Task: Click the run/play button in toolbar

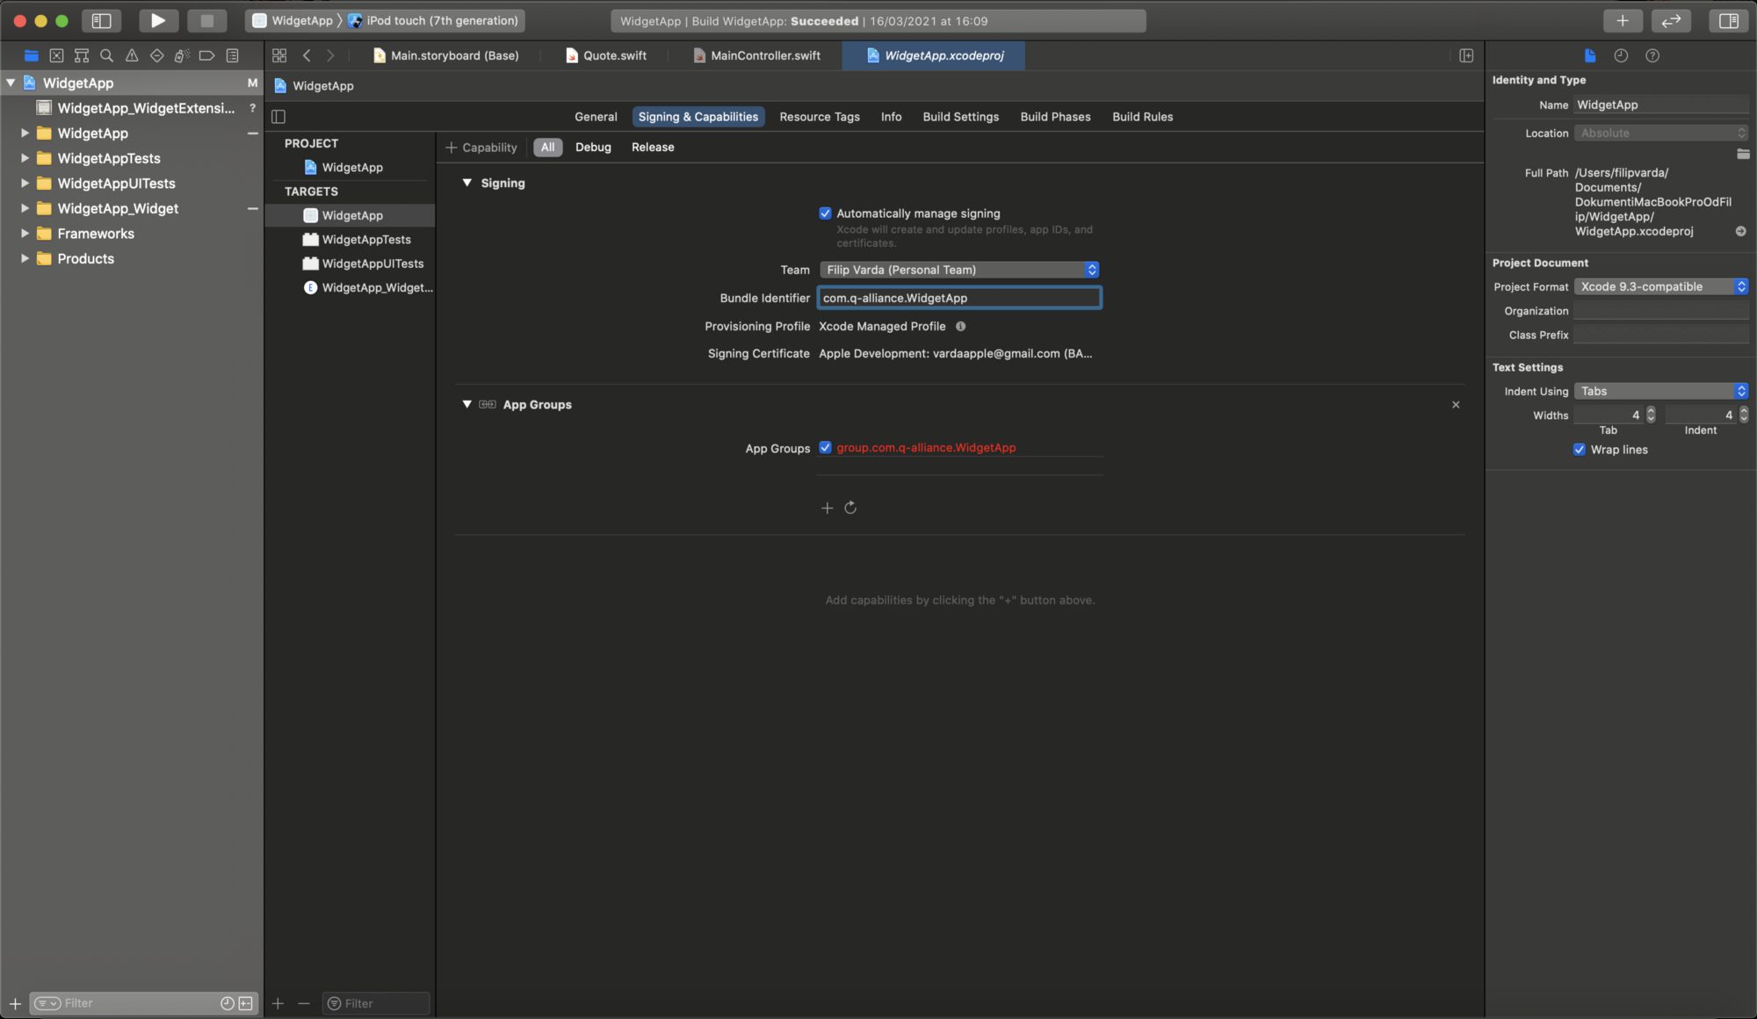Action: 156,20
